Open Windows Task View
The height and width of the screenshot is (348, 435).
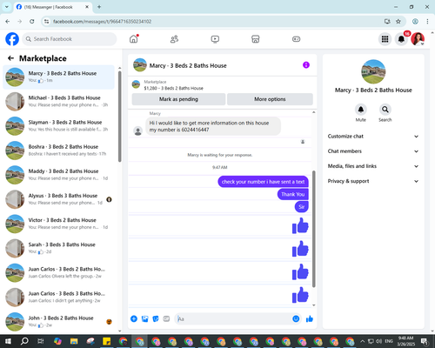click(41, 341)
